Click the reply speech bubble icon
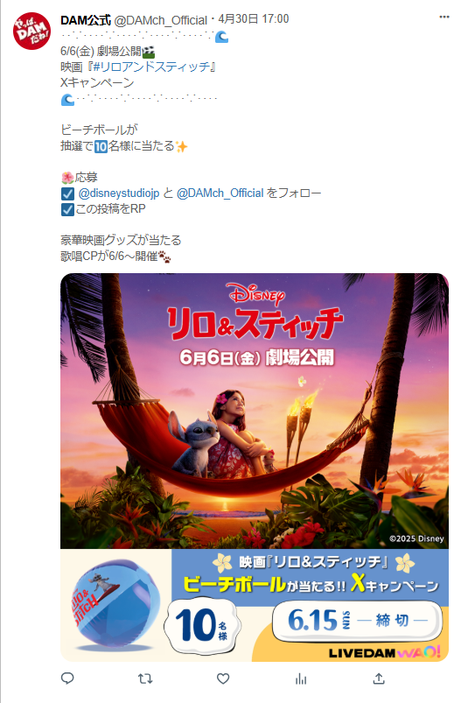Viewport: 461px width, 703px height. [67, 678]
